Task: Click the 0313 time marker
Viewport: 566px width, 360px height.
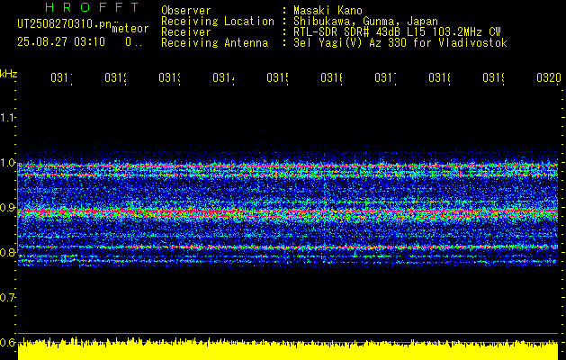Action: click(x=169, y=77)
